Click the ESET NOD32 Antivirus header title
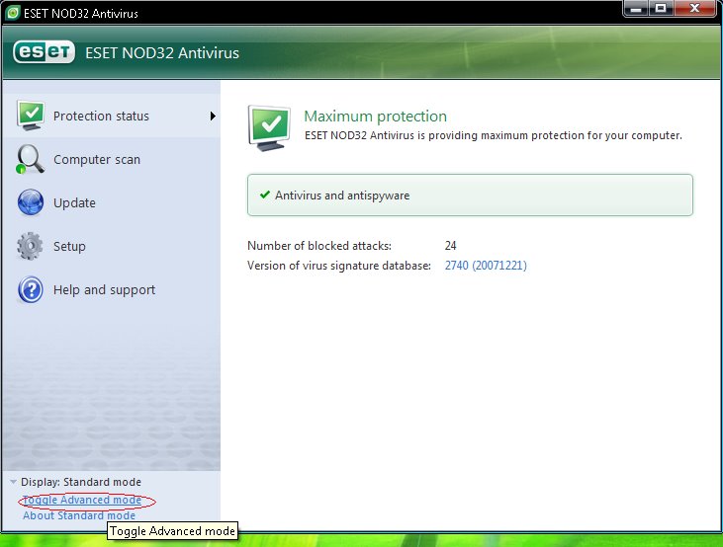 (x=162, y=53)
